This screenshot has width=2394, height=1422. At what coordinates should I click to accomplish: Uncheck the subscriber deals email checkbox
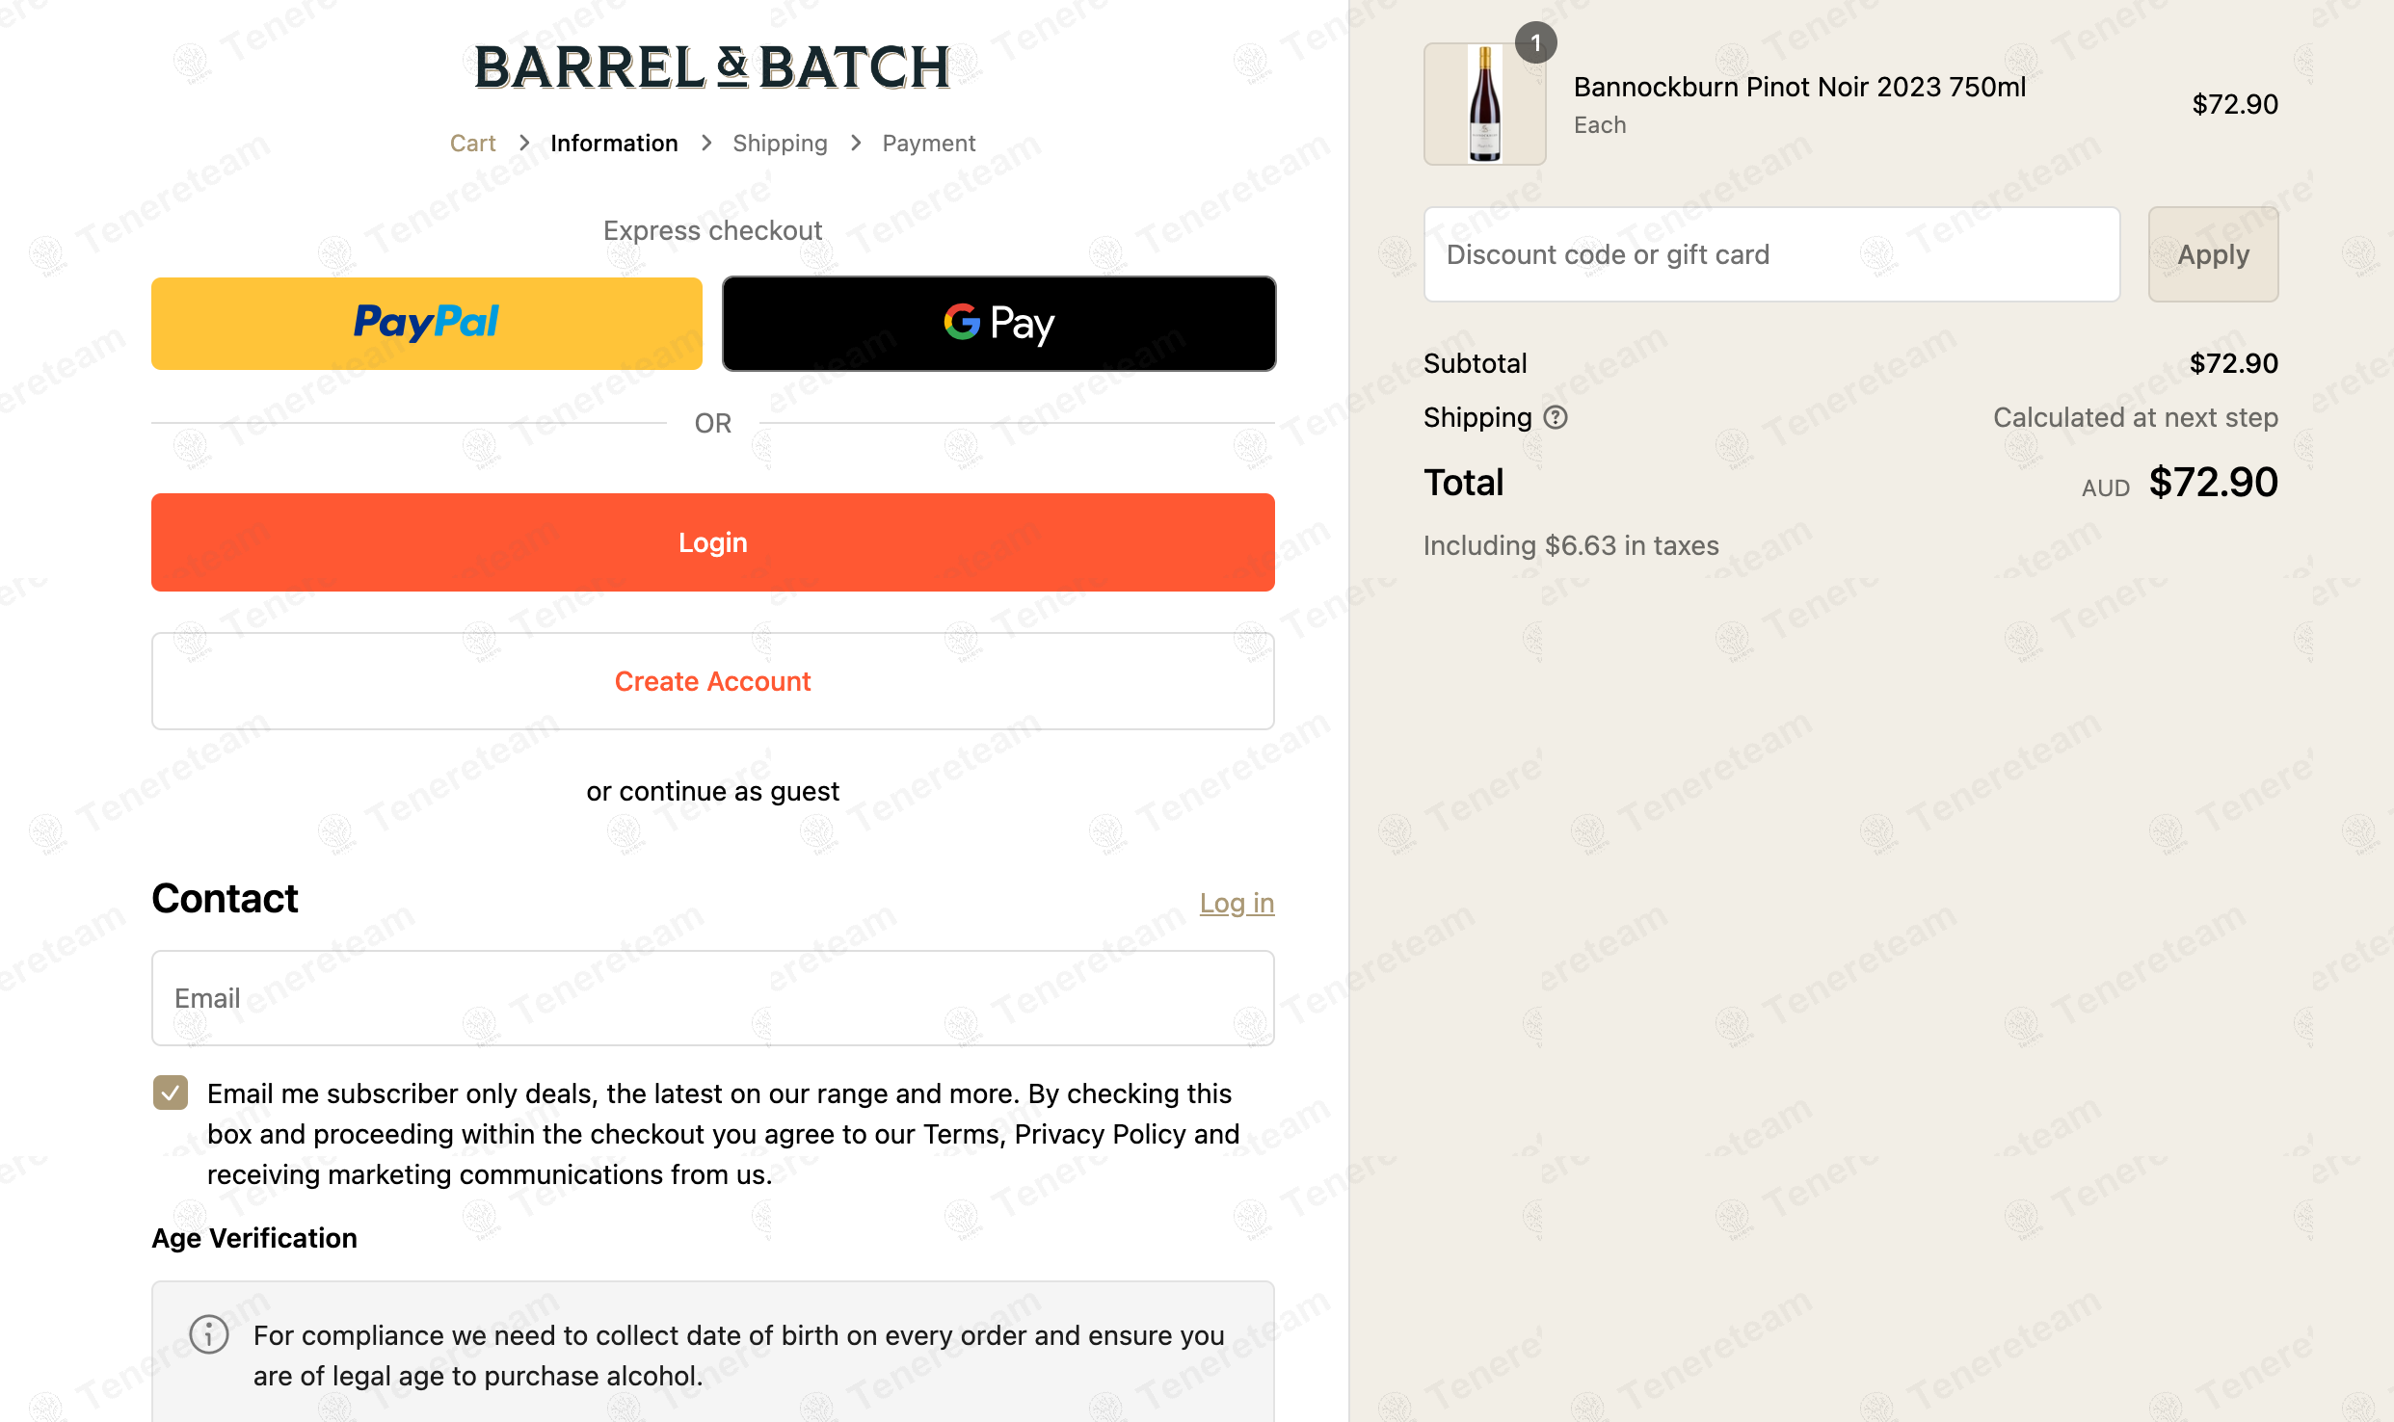click(x=171, y=1093)
